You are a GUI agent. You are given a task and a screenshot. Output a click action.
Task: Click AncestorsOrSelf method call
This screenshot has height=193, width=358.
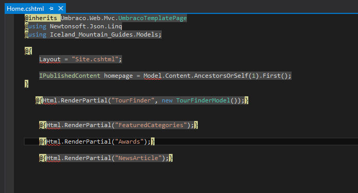tap(221, 76)
